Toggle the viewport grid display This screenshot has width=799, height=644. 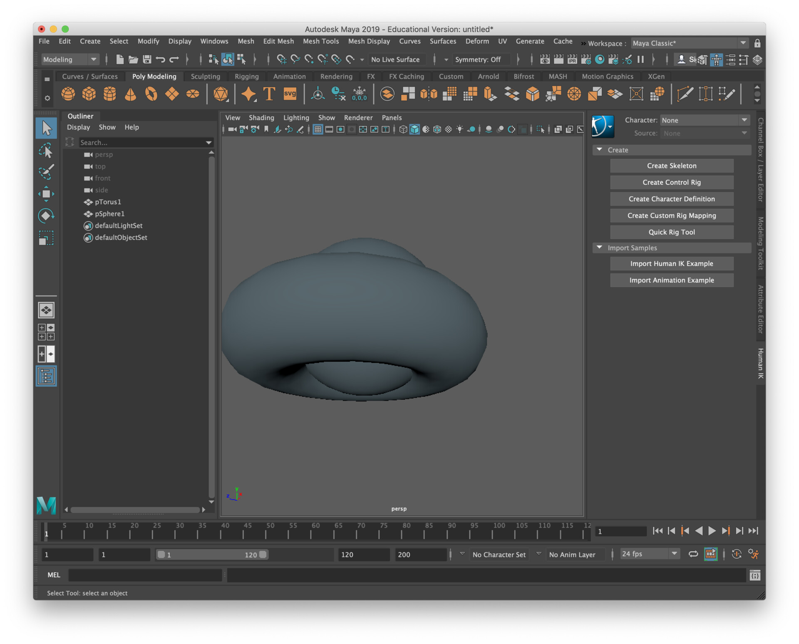coord(318,129)
